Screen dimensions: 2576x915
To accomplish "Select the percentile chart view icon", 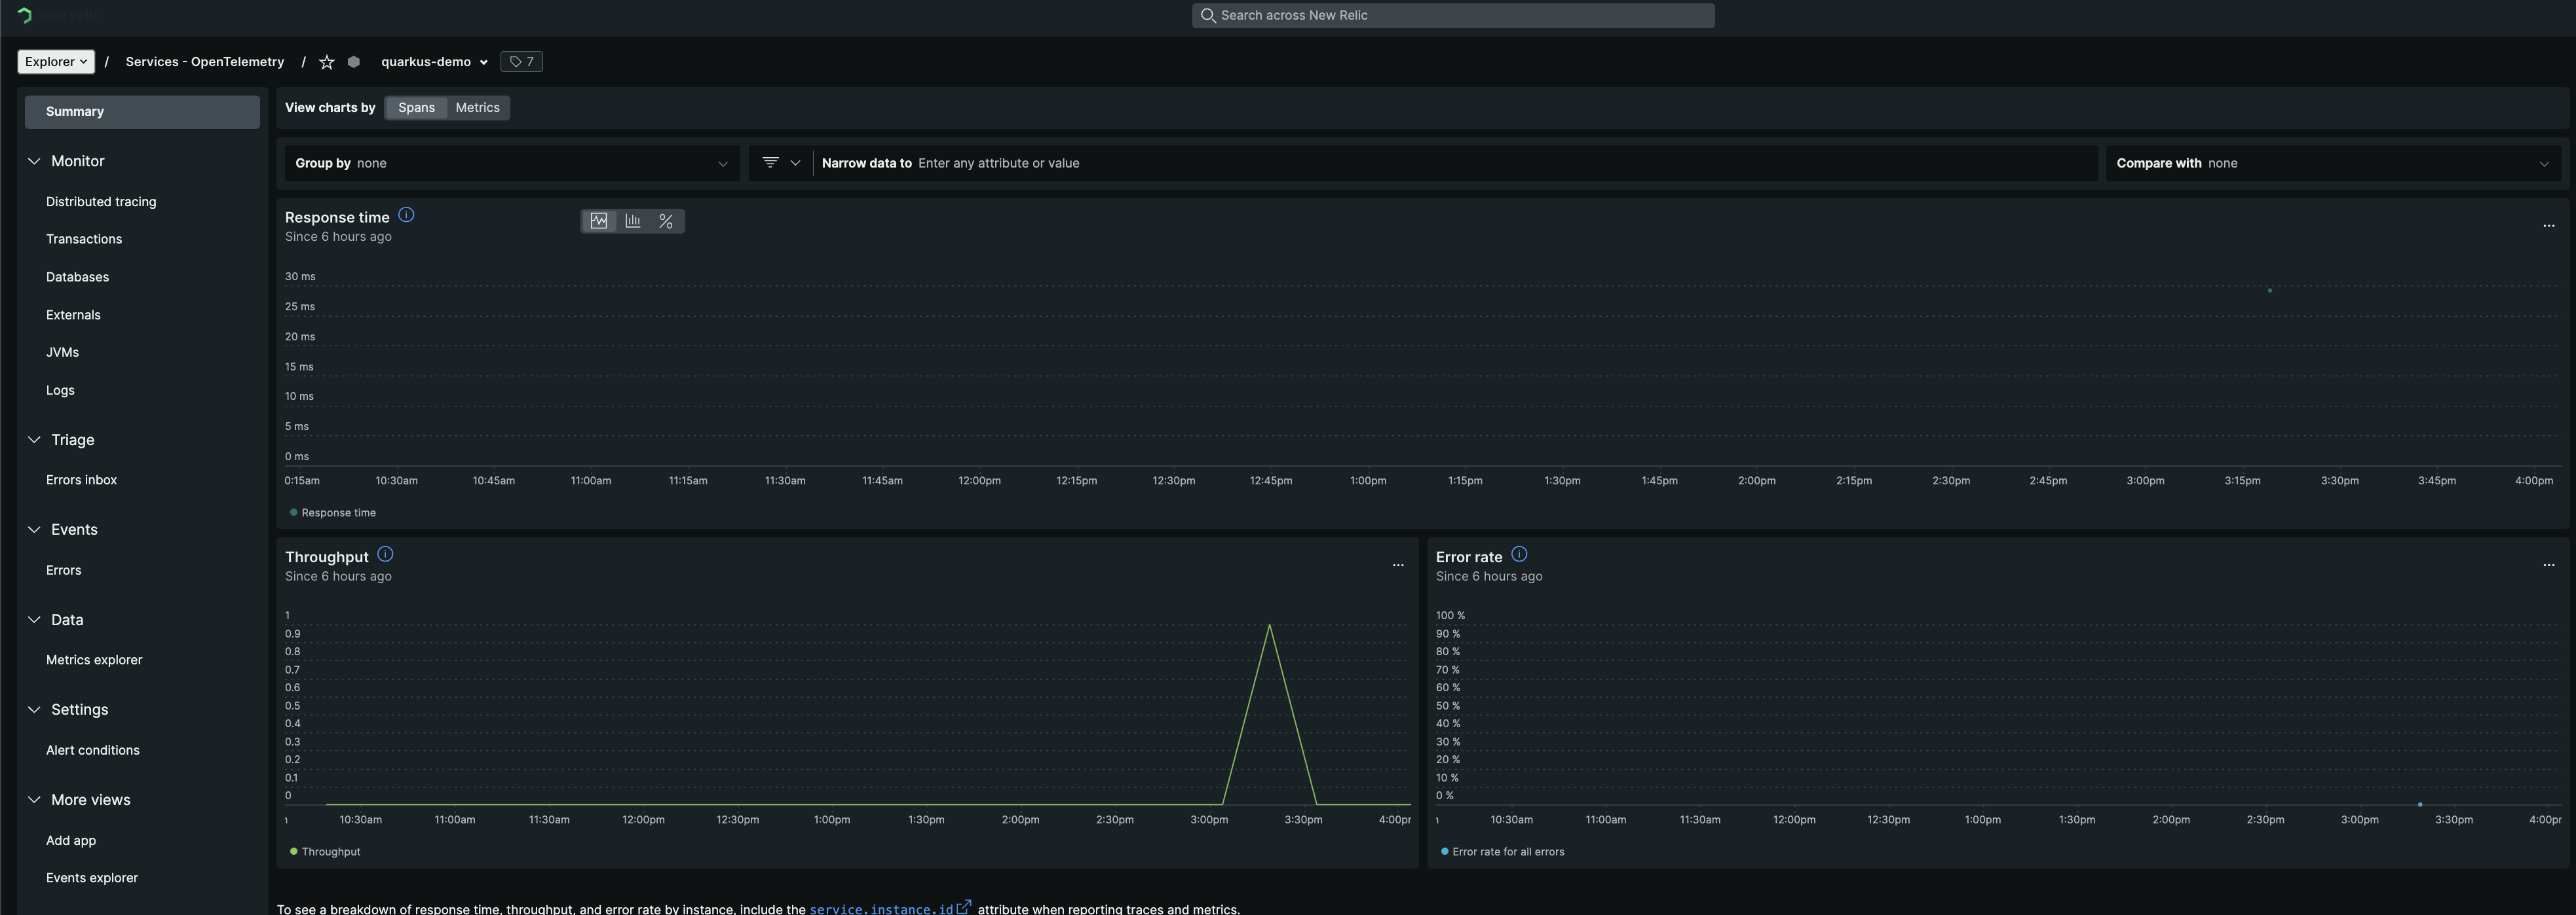I will point(666,221).
